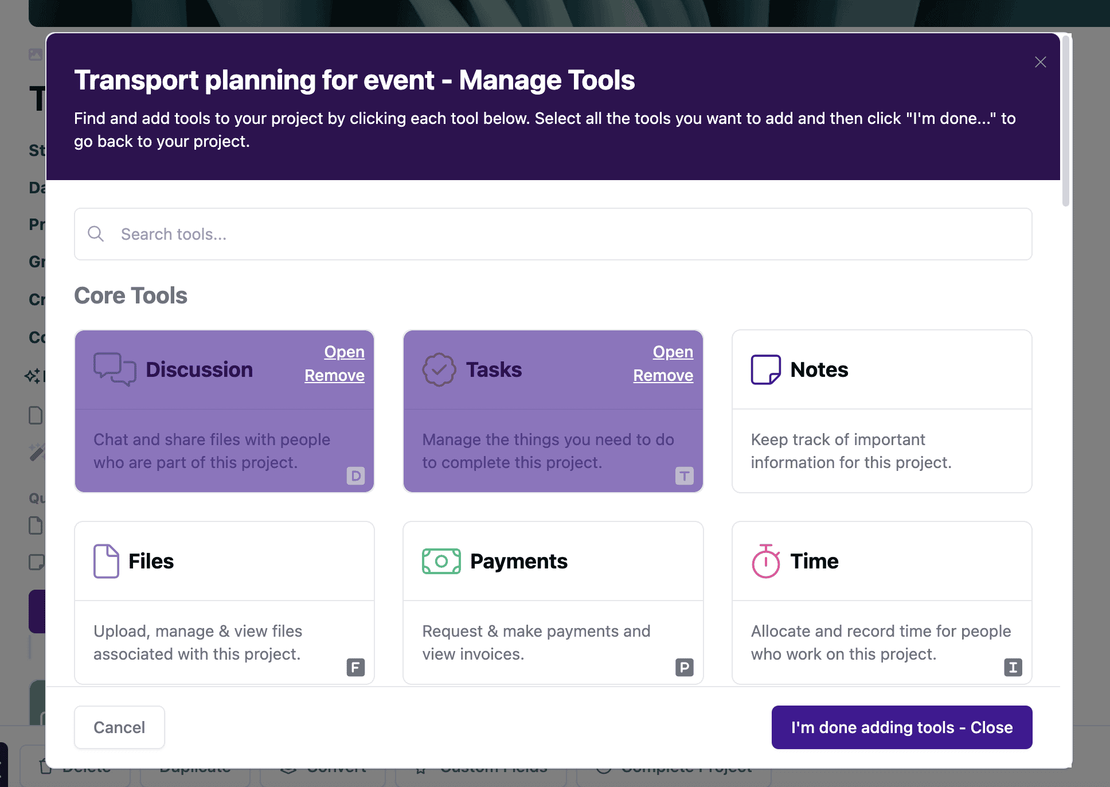Remove the Discussion tool from project
Screen dimensions: 1110x787
(x=334, y=375)
